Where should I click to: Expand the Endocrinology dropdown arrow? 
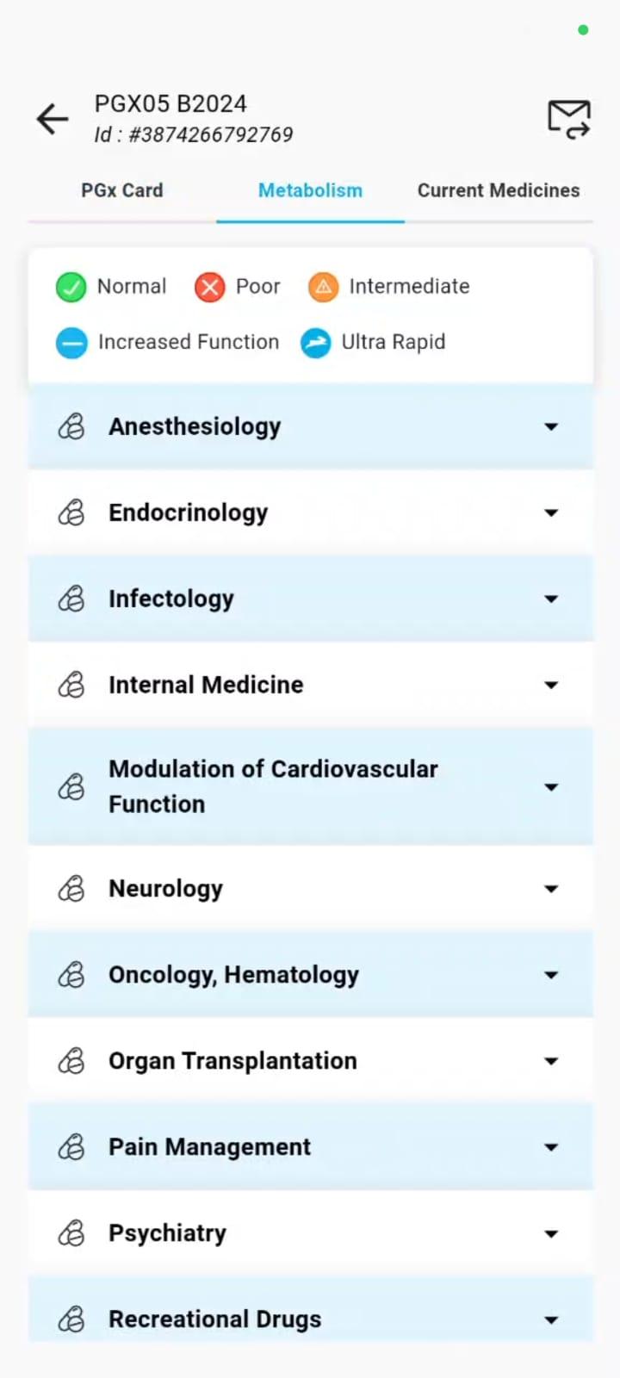(551, 512)
